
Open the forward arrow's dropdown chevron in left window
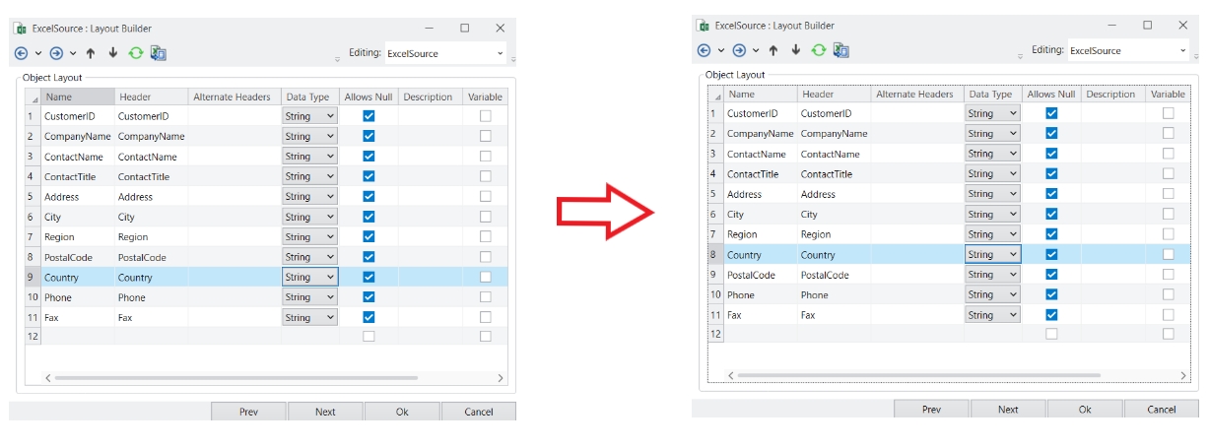[x=74, y=53]
